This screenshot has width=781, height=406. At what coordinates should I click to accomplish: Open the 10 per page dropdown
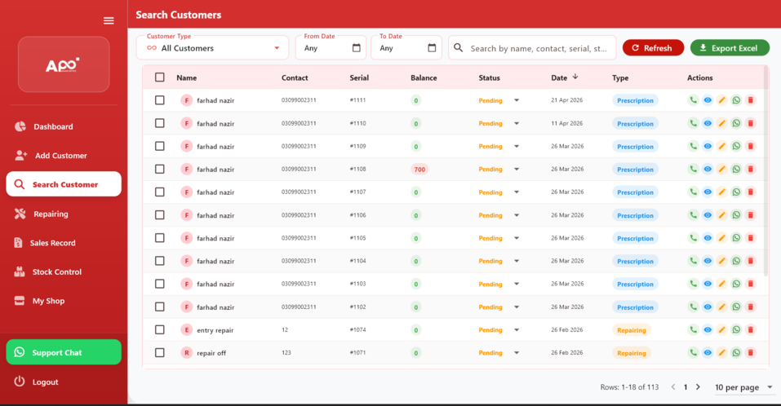(743, 387)
